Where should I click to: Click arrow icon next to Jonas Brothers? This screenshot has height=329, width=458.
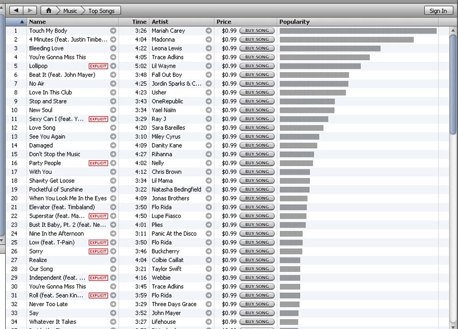pyautogui.click(x=208, y=198)
